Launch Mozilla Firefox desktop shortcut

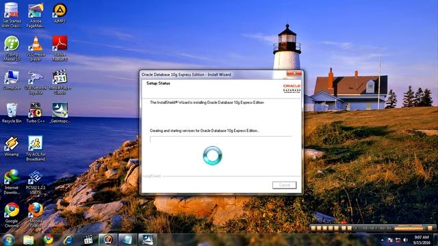[36, 215]
